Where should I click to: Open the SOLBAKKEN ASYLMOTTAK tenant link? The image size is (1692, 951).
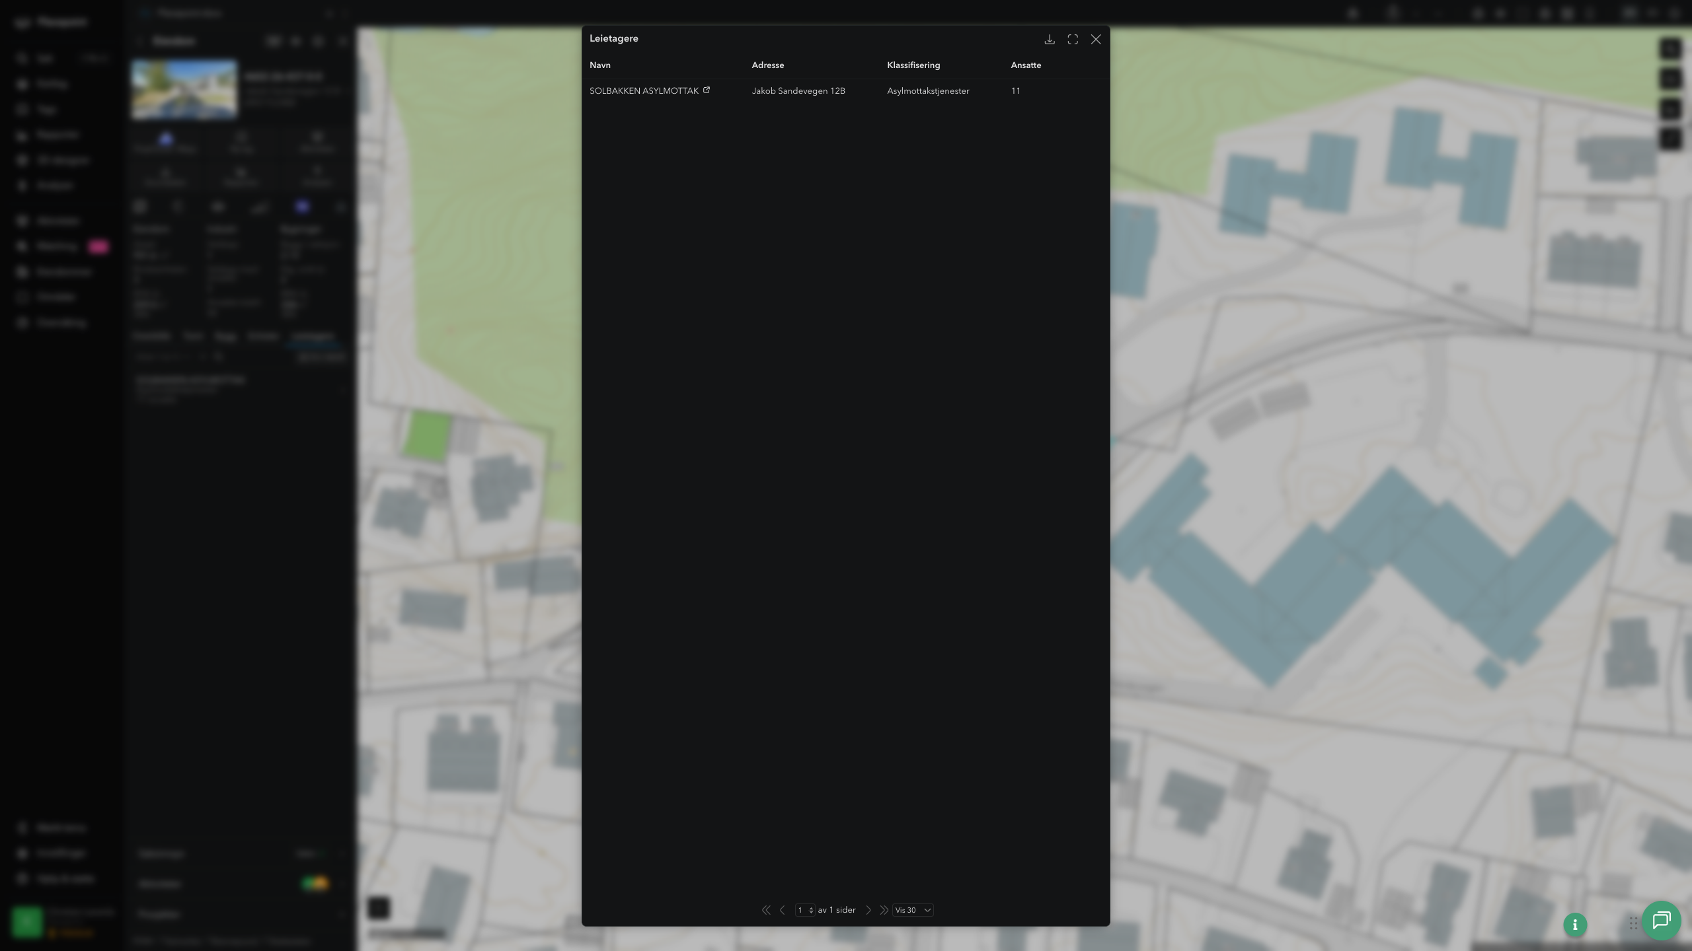point(644,91)
